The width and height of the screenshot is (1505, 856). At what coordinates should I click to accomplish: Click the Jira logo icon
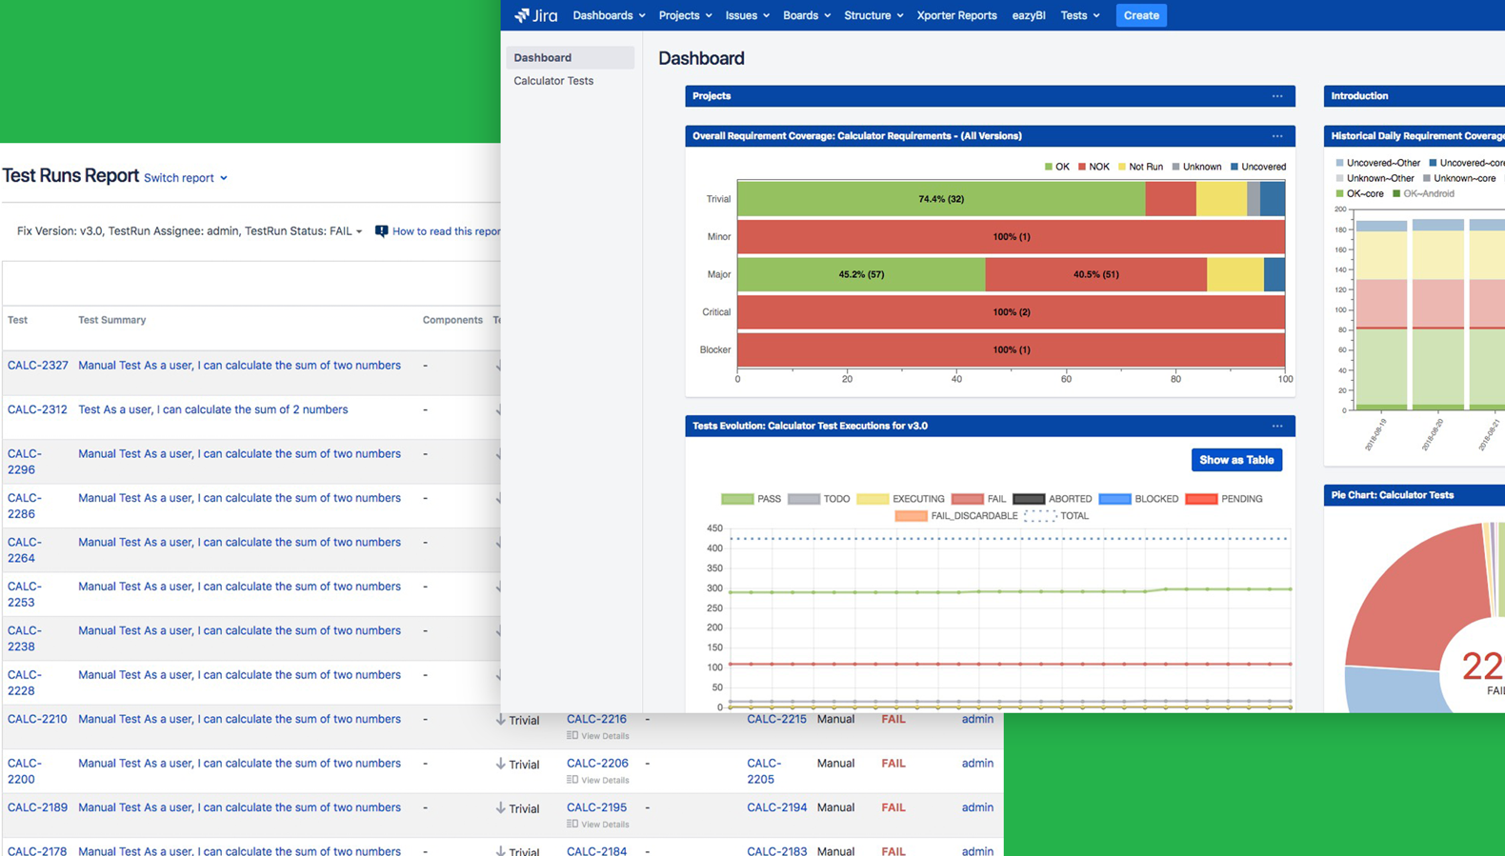click(x=522, y=15)
